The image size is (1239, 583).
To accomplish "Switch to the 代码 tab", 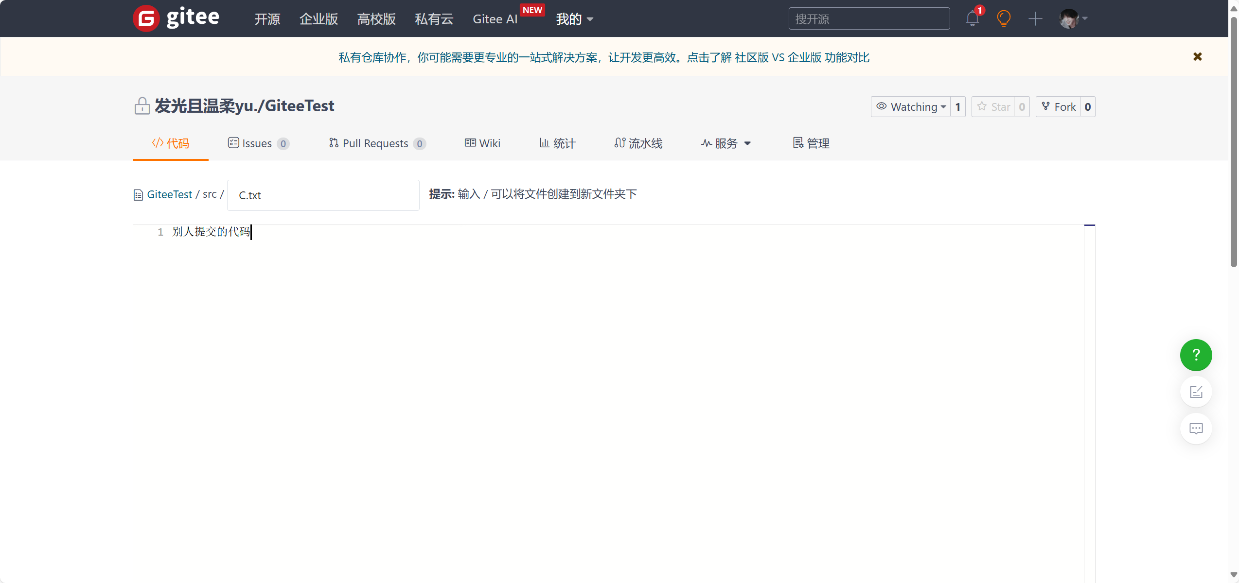I will [171, 143].
